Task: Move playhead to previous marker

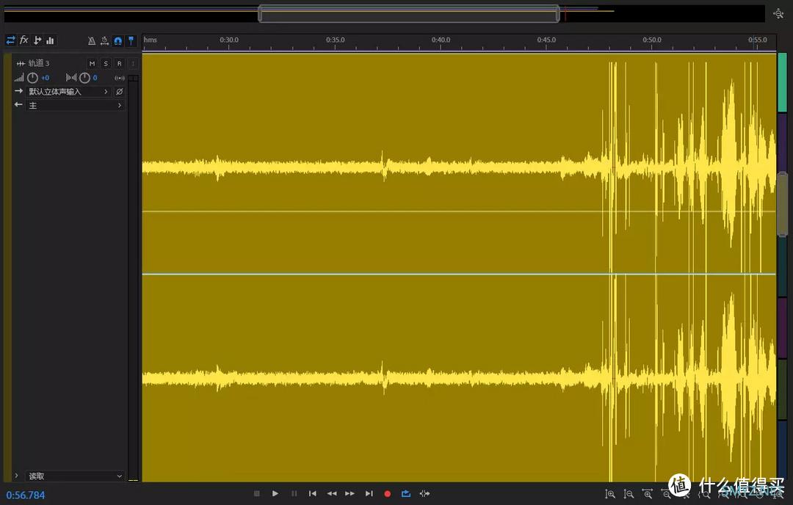Action: click(313, 493)
